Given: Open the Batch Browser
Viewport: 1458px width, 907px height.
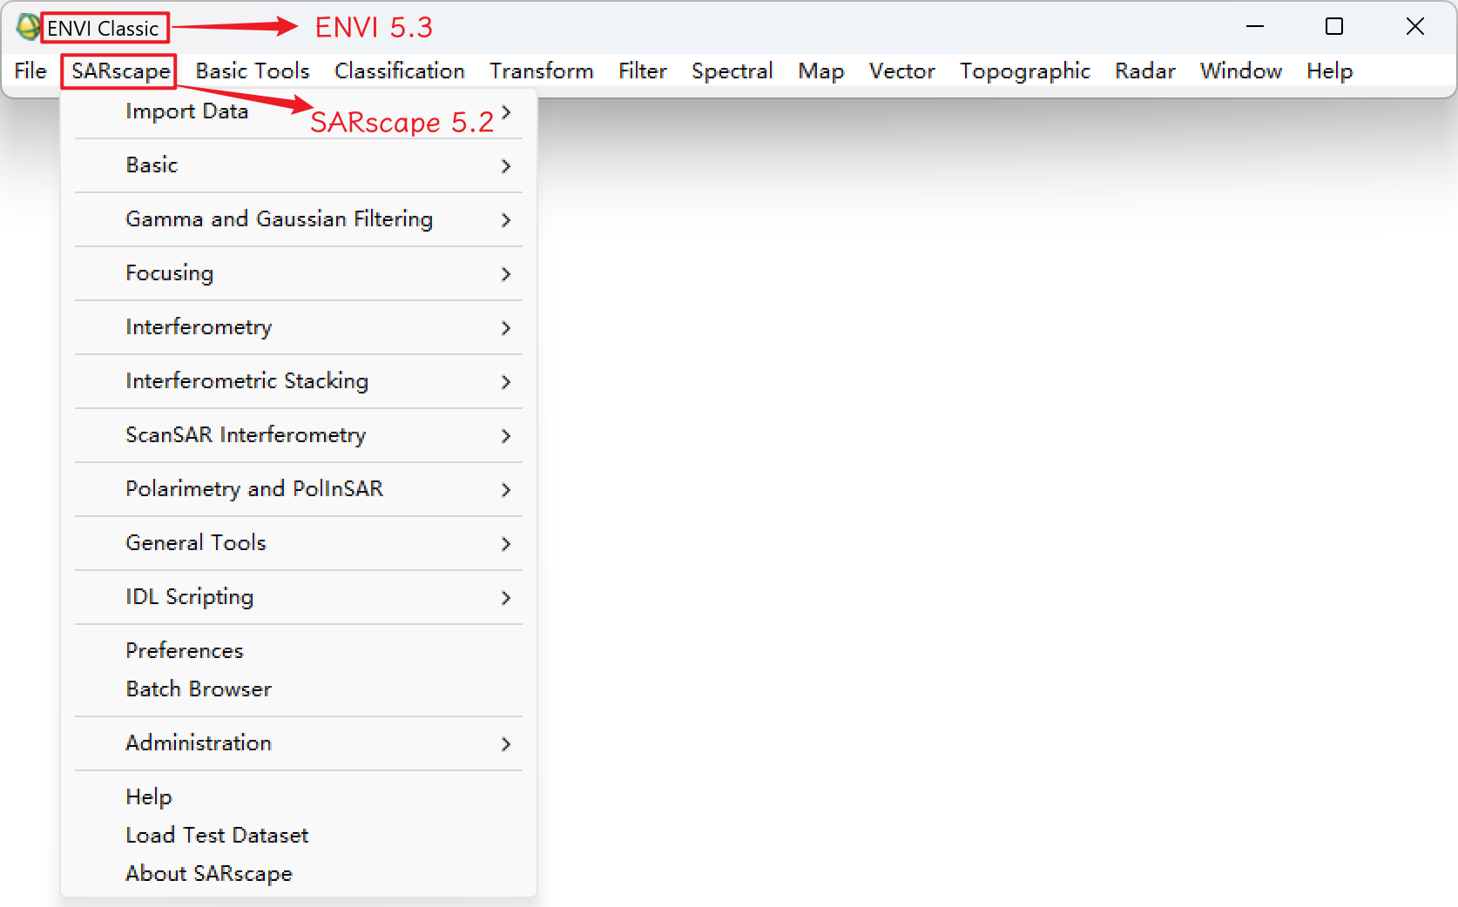Looking at the screenshot, I should (x=299, y=689).
